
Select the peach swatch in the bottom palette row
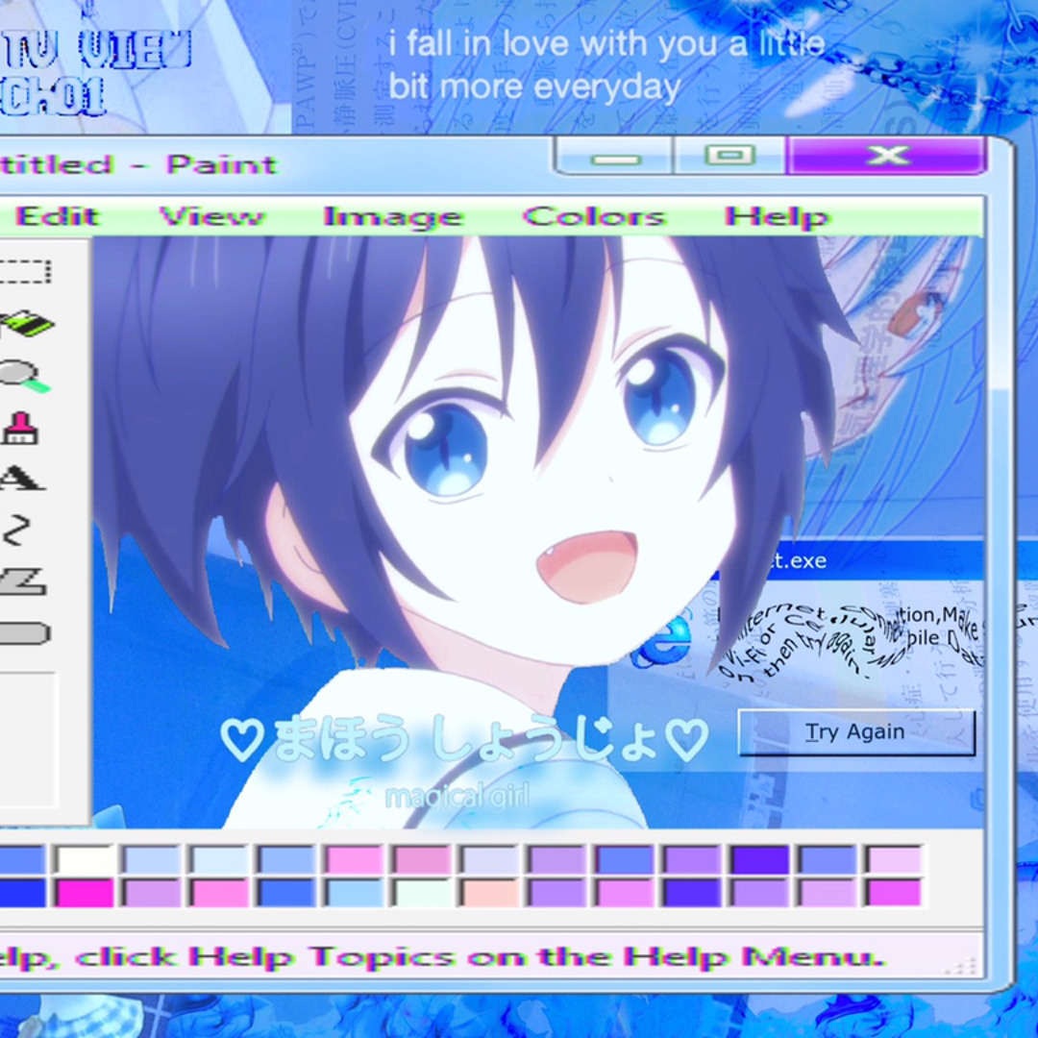coord(489,893)
